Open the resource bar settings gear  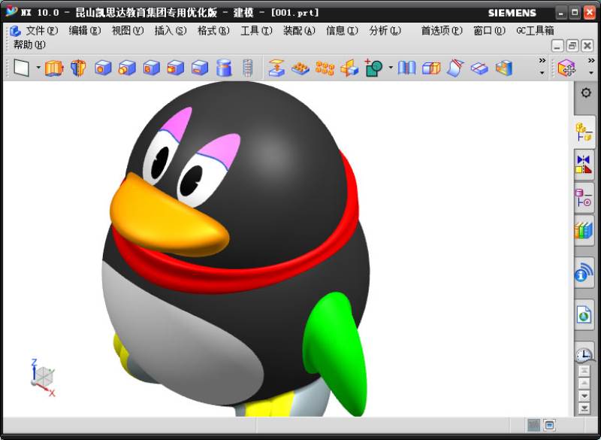tap(586, 93)
